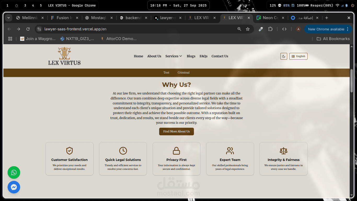Click Find More About Us button
The width and height of the screenshot is (357, 201).
[176, 131]
